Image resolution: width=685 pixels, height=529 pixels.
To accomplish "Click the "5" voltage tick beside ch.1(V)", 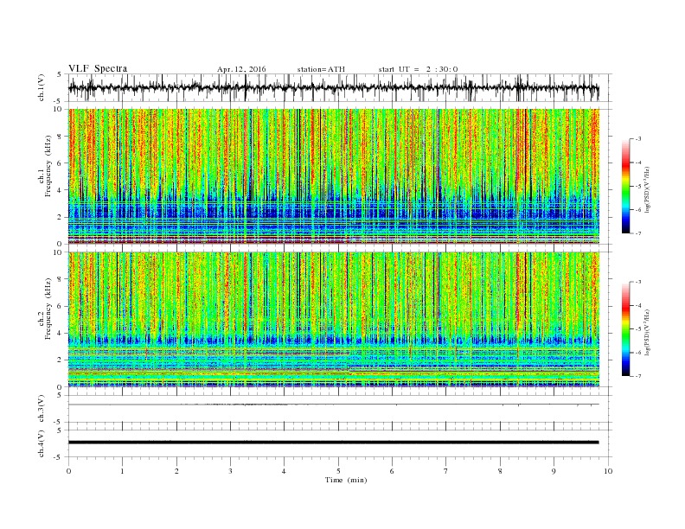I will pyautogui.click(x=60, y=74).
